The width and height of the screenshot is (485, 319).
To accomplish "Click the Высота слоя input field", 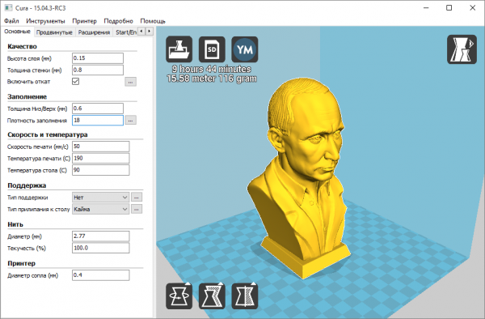I will [x=98, y=58].
